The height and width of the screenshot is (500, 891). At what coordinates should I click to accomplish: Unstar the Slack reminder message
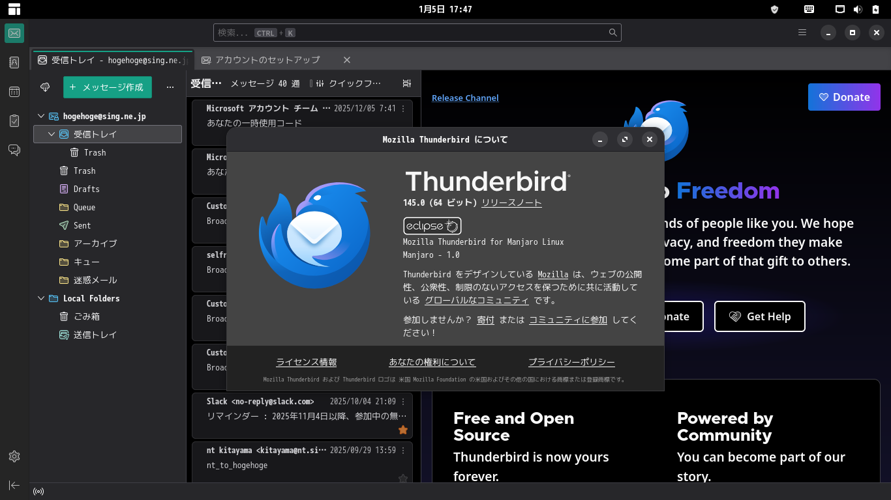click(403, 430)
